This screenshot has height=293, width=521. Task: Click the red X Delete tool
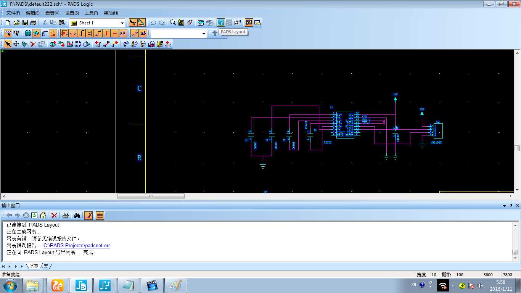click(33, 44)
